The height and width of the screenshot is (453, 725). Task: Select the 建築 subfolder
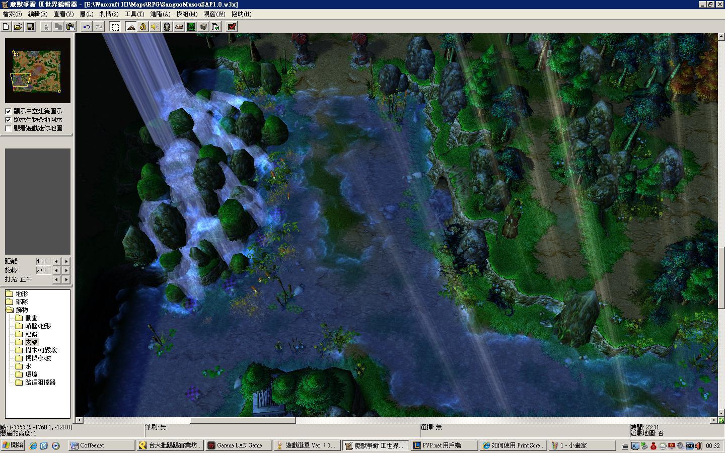(27, 334)
